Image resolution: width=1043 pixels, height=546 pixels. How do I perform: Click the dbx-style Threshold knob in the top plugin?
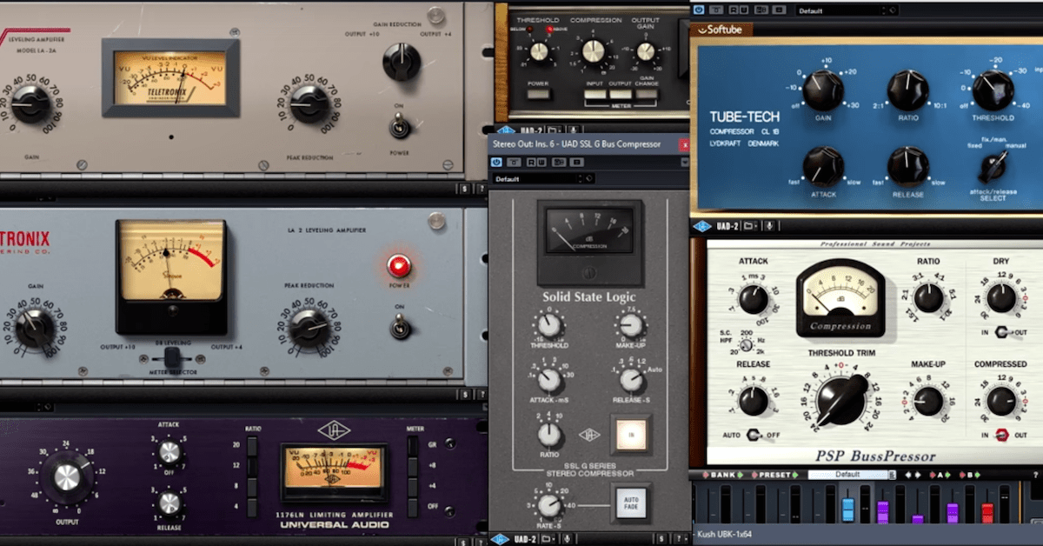539,52
